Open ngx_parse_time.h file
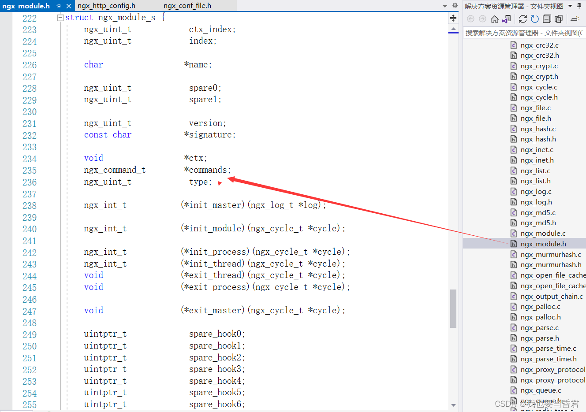The width and height of the screenshot is (586, 412). (549, 359)
